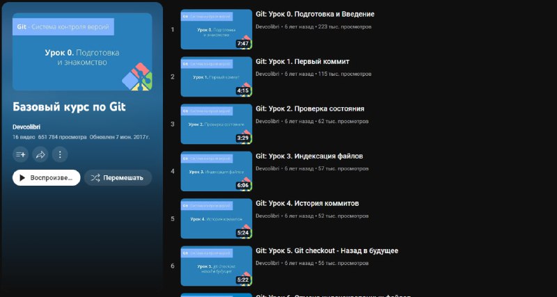Click the 16 видео playlist stats text
Viewport: 557px width, 297px height.
pyautogui.click(x=24, y=137)
